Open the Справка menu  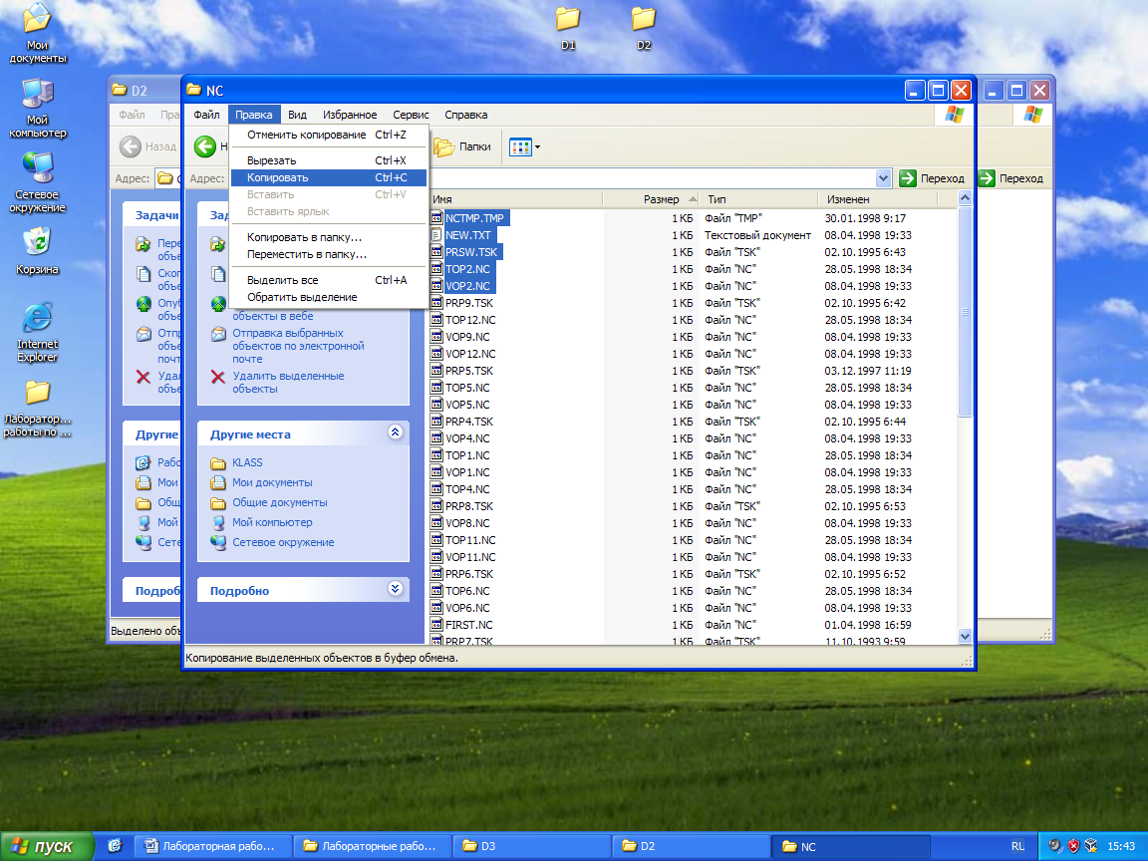[x=465, y=115]
